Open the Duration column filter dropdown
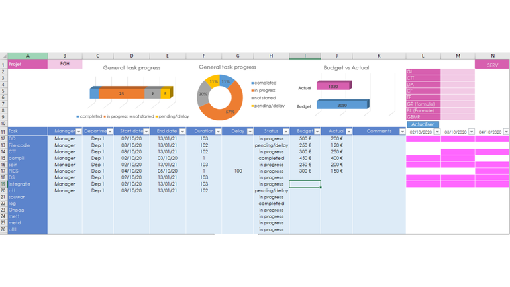Screen dimensions: 510x287 (x=217, y=132)
